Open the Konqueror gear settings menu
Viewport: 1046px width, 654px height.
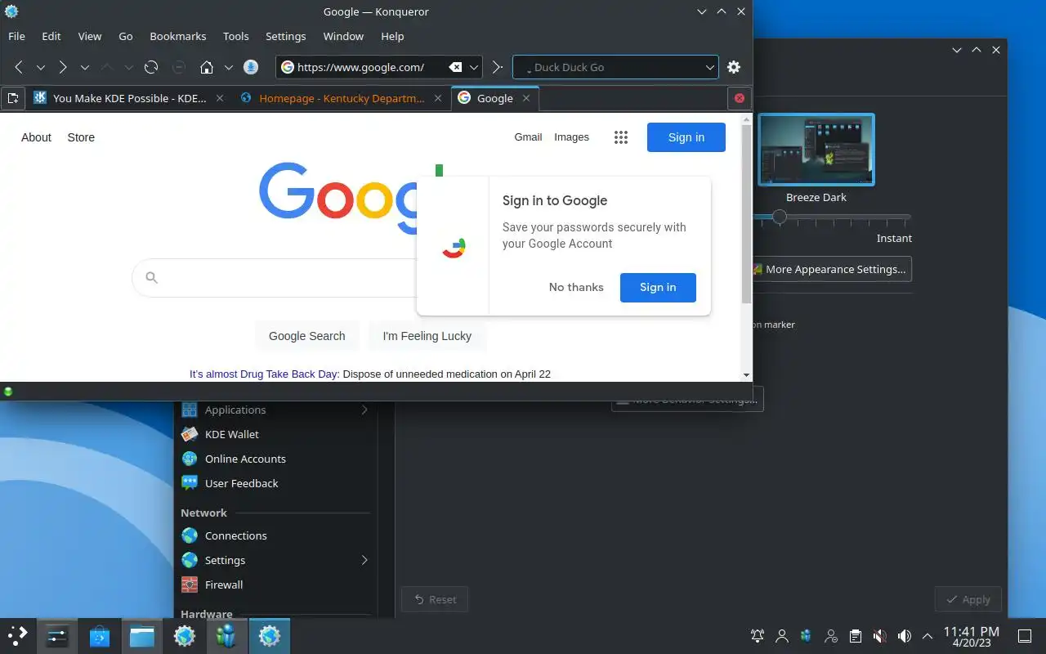[734, 67]
